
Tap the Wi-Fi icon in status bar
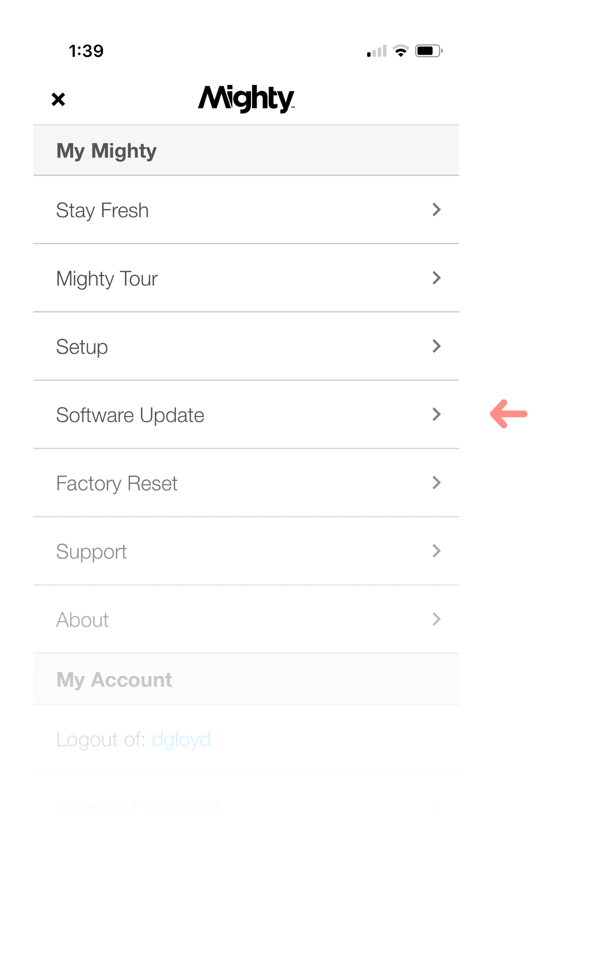pos(400,51)
